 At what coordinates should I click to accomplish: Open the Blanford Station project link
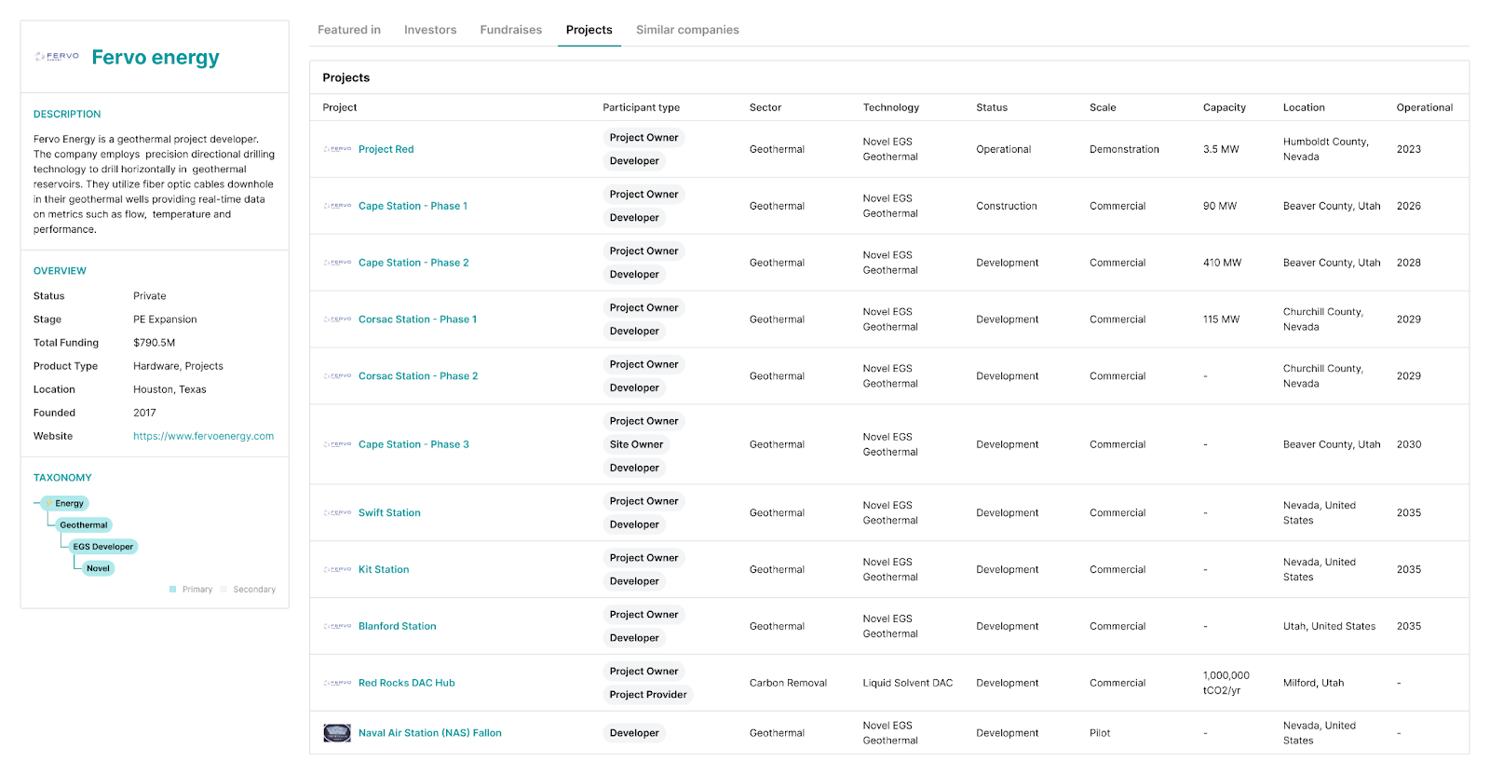(x=398, y=627)
